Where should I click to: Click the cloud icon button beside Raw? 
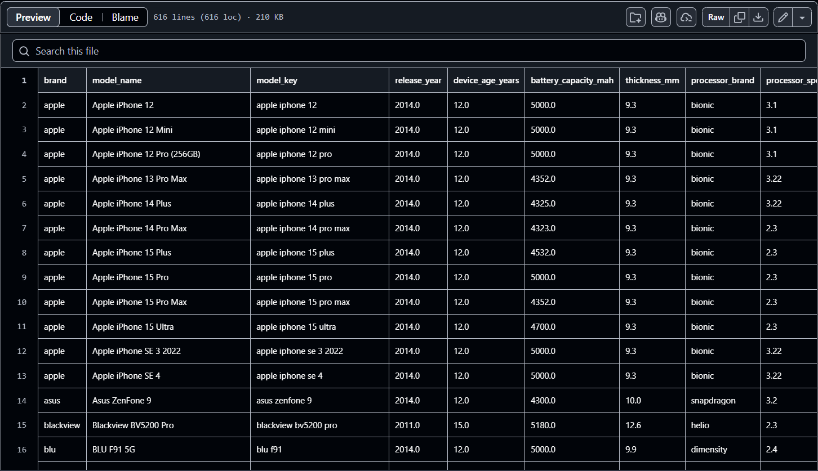click(686, 17)
